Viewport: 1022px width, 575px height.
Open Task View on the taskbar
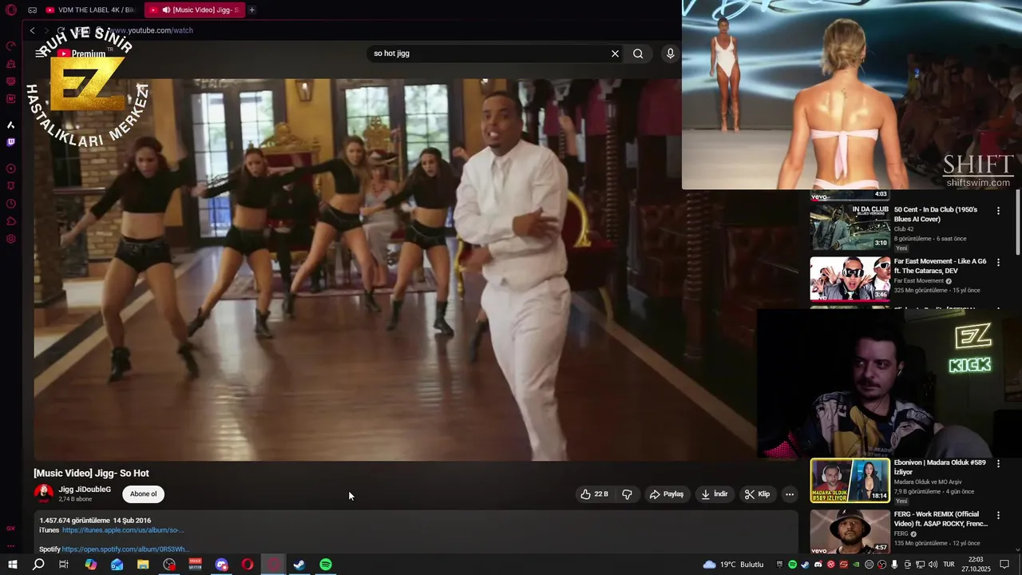(x=64, y=565)
